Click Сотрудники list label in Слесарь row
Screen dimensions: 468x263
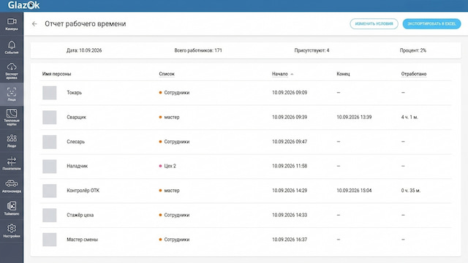(177, 142)
